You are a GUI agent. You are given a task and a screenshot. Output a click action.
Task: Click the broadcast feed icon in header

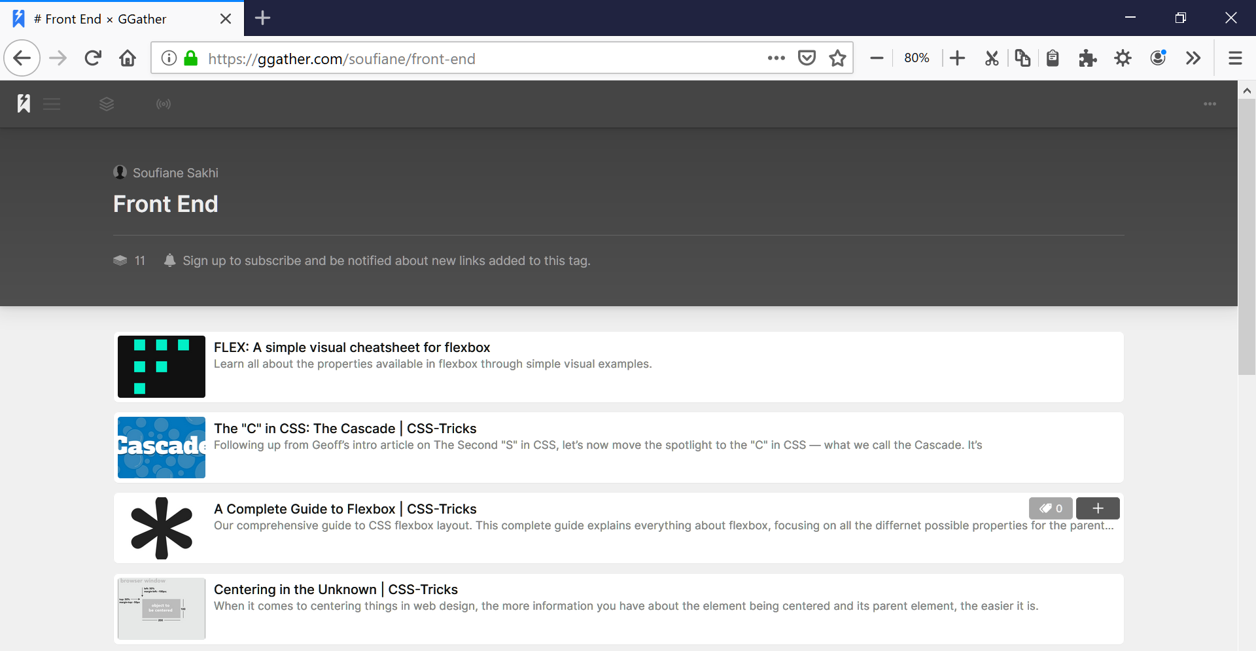click(x=164, y=104)
